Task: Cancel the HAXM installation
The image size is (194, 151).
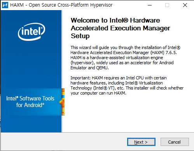Action: (x=175, y=142)
